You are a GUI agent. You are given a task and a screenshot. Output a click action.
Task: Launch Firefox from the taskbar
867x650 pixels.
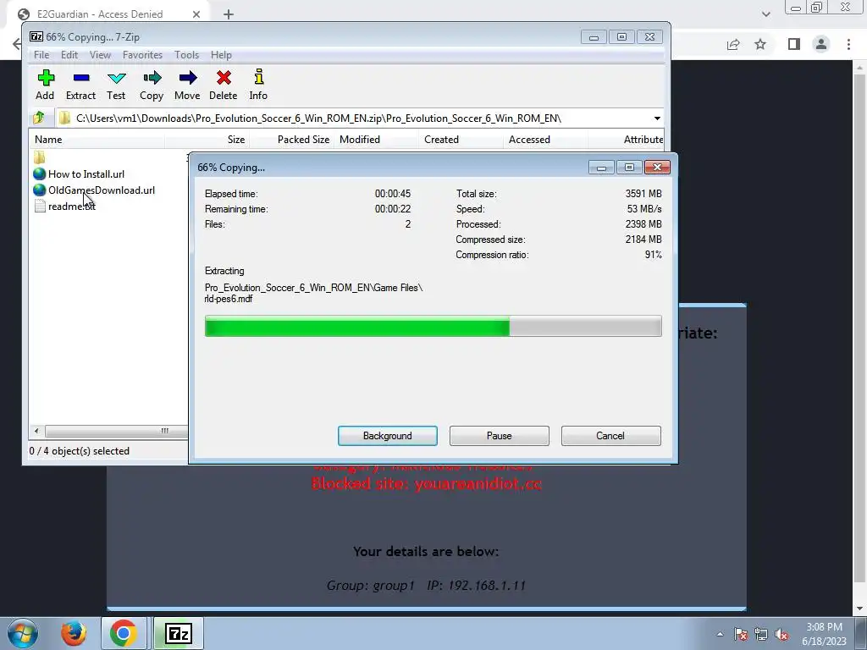[x=73, y=633]
